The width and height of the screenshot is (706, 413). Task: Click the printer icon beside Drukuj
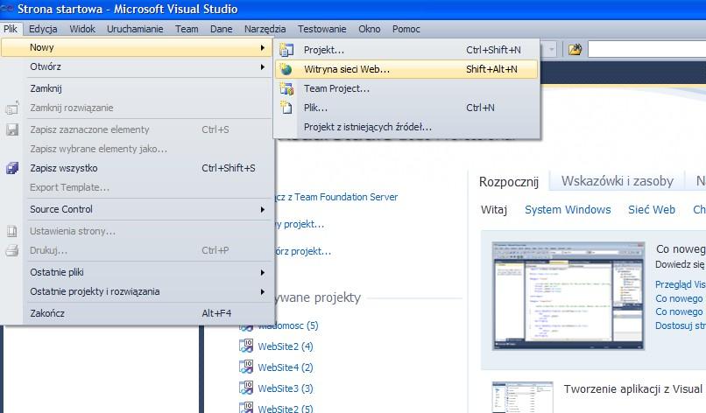point(12,250)
